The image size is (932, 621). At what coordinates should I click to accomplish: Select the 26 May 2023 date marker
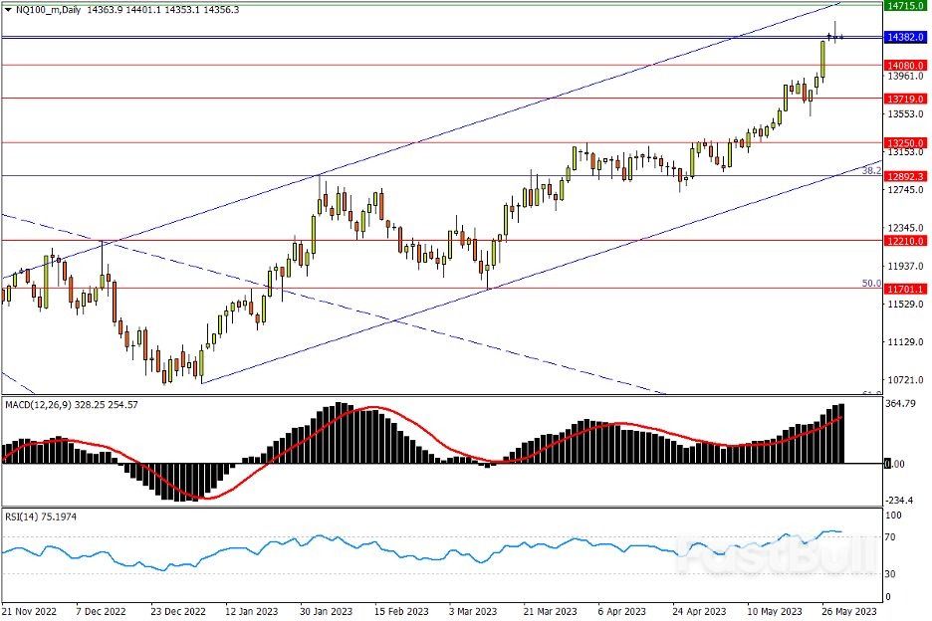[x=851, y=610]
